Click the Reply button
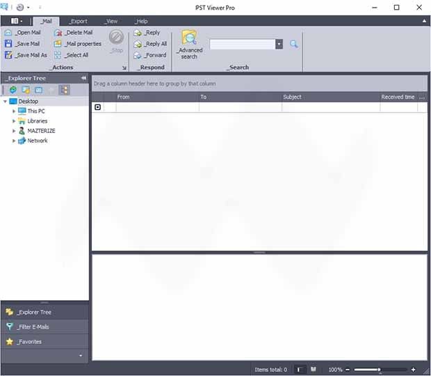 pos(147,33)
